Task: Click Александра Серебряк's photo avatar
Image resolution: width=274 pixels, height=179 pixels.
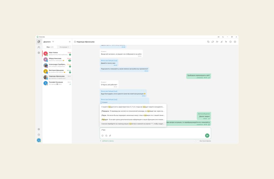Action: click(45, 65)
